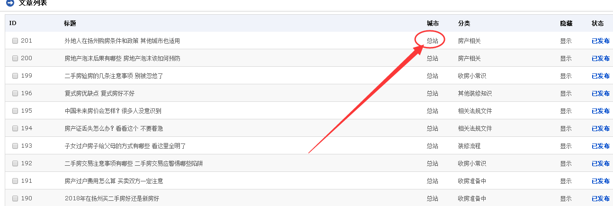Check the box next to ID 199
Viewport: 613px width, 206px height.
click(x=15, y=76)
